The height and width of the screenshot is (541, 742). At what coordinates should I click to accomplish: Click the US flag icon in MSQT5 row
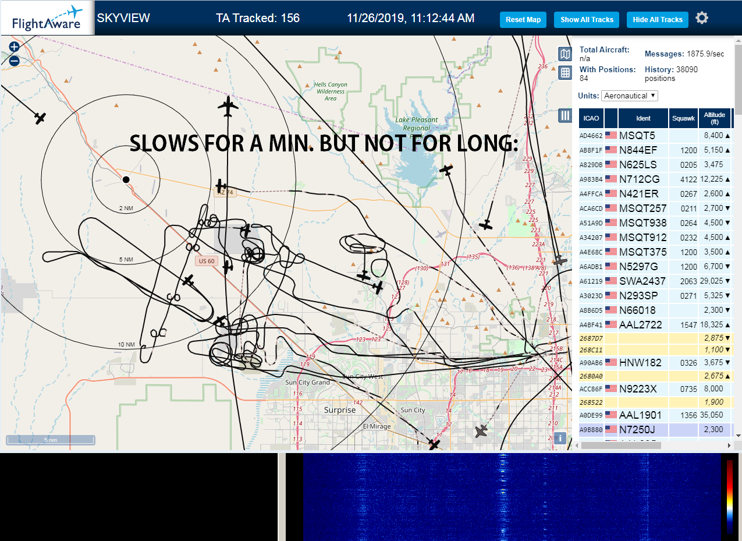pyautogui.click(x=611, y=135)
